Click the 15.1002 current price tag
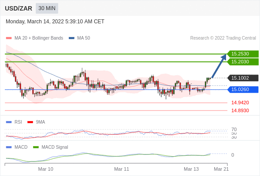260x176 pixels. [x=242, y=78]
